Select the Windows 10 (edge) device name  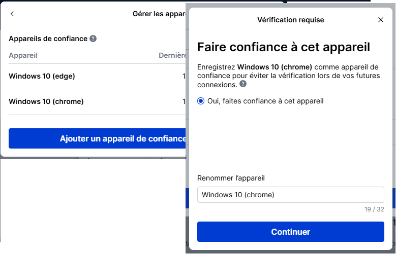[x=42, y=76]
